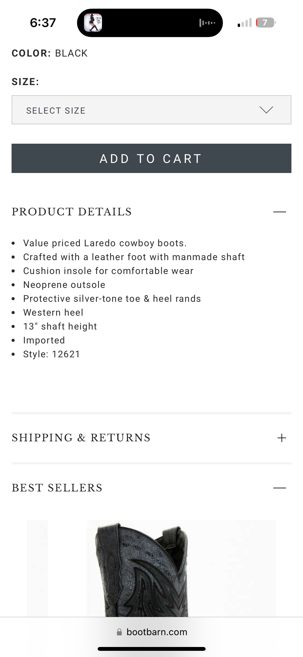Screen dimensions: 303x657
Task: Tap the bootbarn.com address bar
Action: [157, 632]
